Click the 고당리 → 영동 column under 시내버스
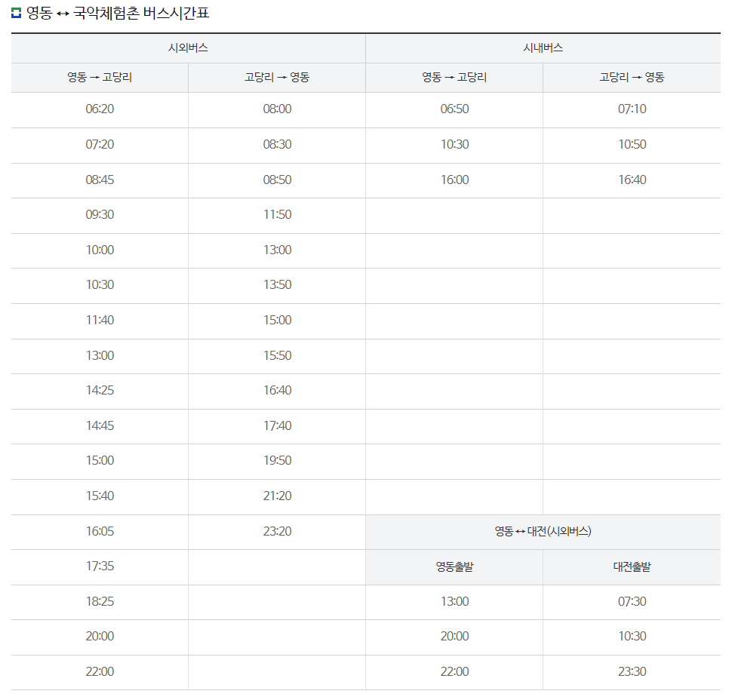 click(632, 77)
